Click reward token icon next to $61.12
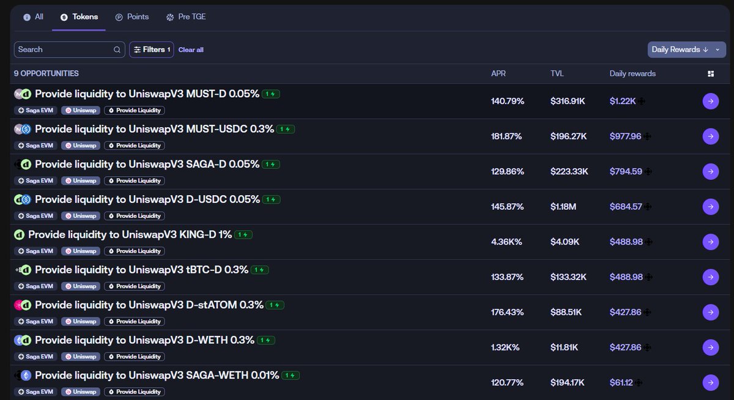Image resolution: width=734 pixels, height=400 pixels. 639,383
